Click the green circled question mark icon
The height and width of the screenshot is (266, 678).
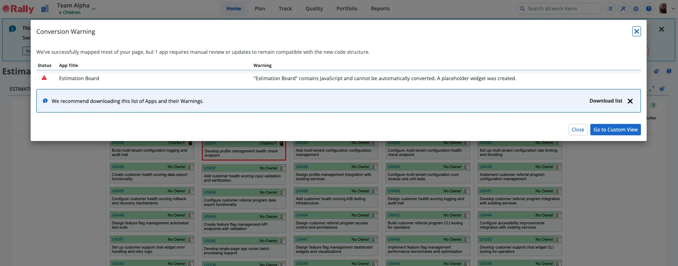653,105
